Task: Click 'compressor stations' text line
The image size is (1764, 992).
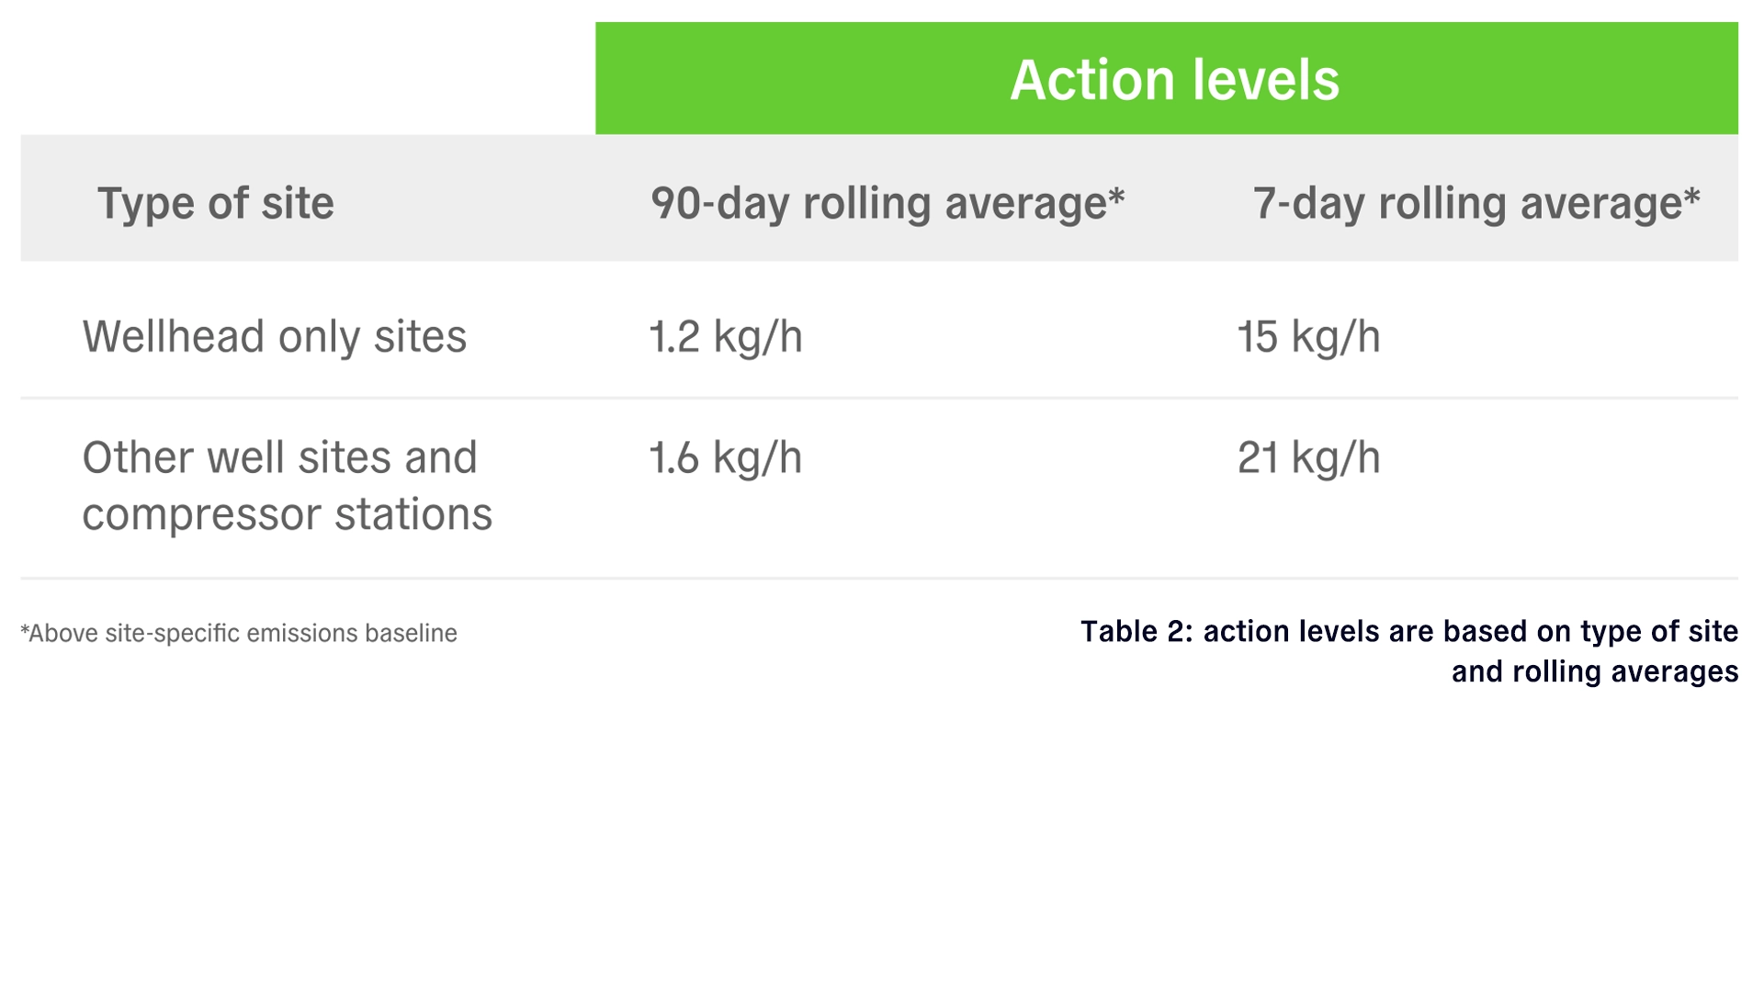Action: (x=287, y=513)
